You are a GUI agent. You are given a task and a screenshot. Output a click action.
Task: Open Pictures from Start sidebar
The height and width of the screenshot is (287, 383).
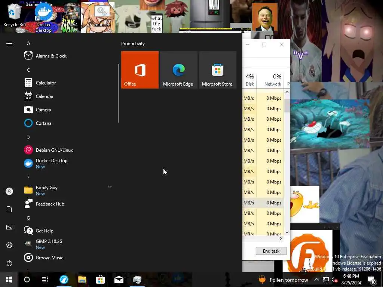point(9,227)
